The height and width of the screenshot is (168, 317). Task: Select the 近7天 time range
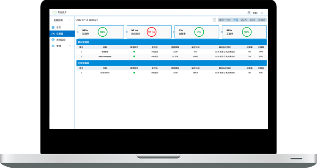(x=252, y=20)
